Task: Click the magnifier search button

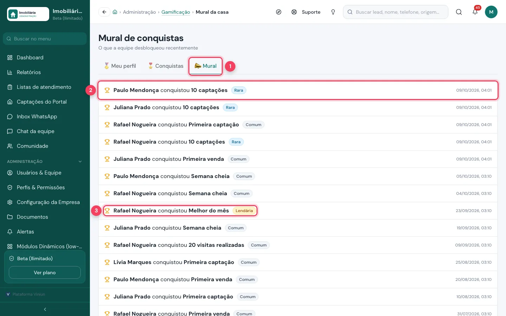Action: tap(459, 12)
